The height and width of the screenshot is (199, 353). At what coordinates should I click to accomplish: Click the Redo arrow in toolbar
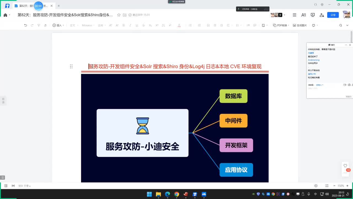coord(32,25)
